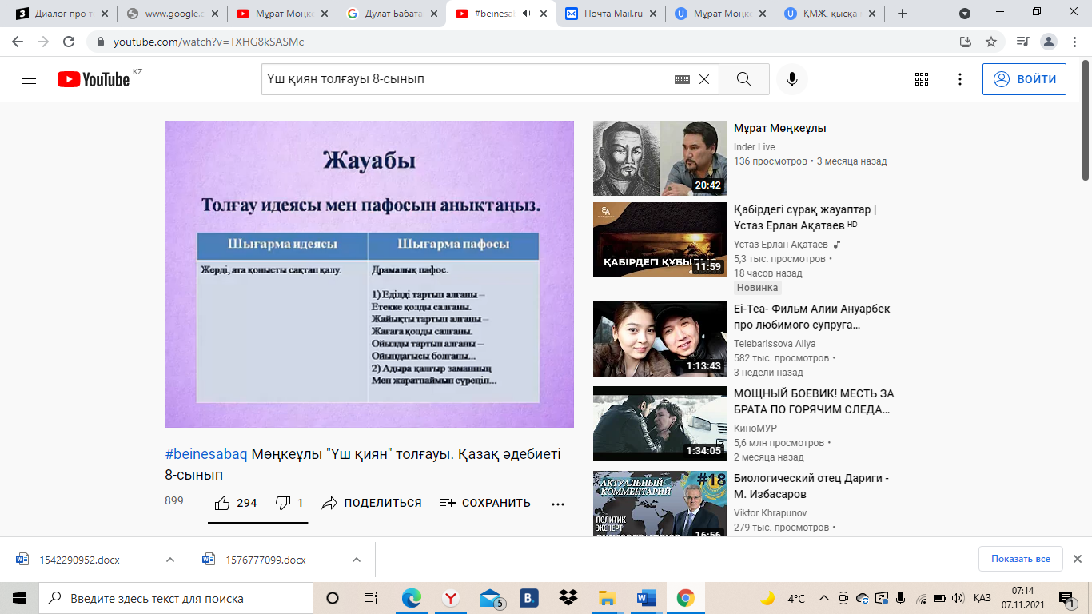
Task: Dislike the video with thumbs down
Action: click(283, 503)
